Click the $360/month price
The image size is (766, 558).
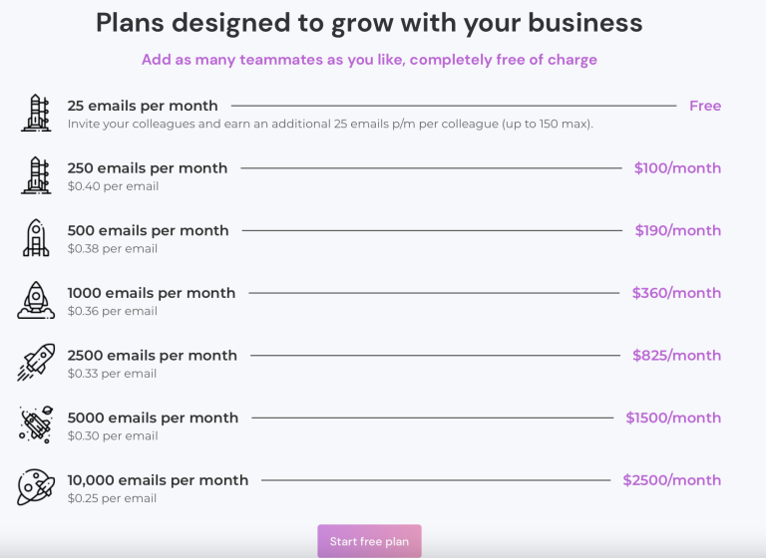[676, 293]
